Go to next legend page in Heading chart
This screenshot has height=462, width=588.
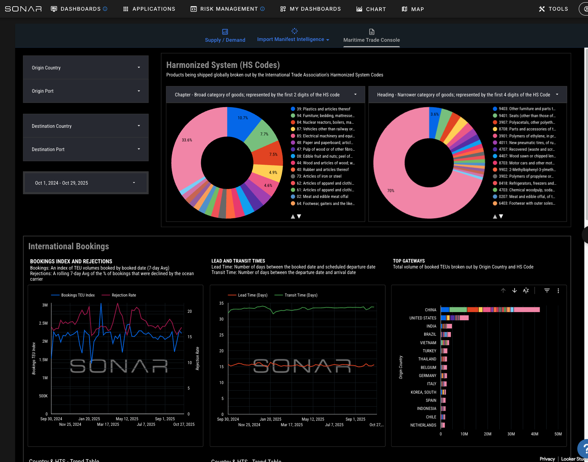pyautogui.click(x=501, y=216)
